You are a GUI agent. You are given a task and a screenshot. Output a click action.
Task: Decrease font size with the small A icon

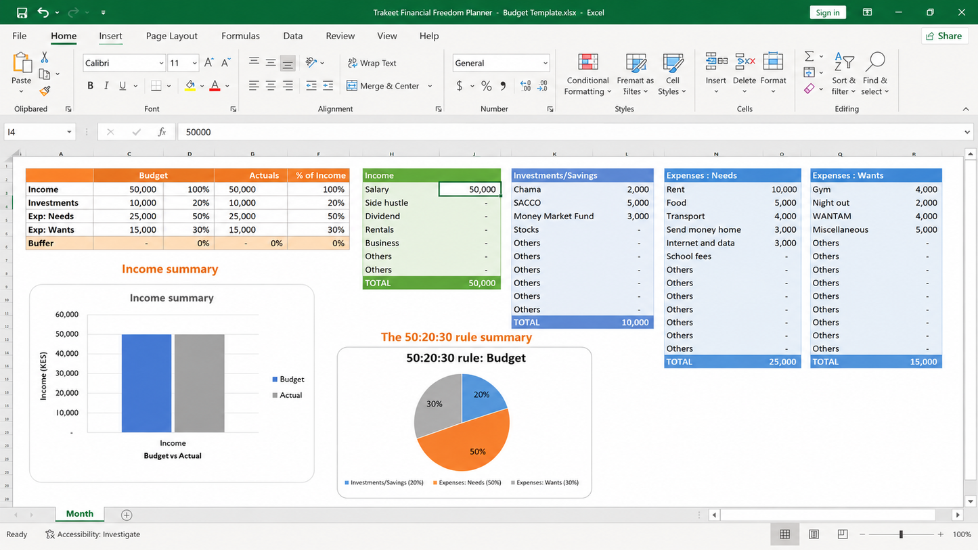(226, 63)
